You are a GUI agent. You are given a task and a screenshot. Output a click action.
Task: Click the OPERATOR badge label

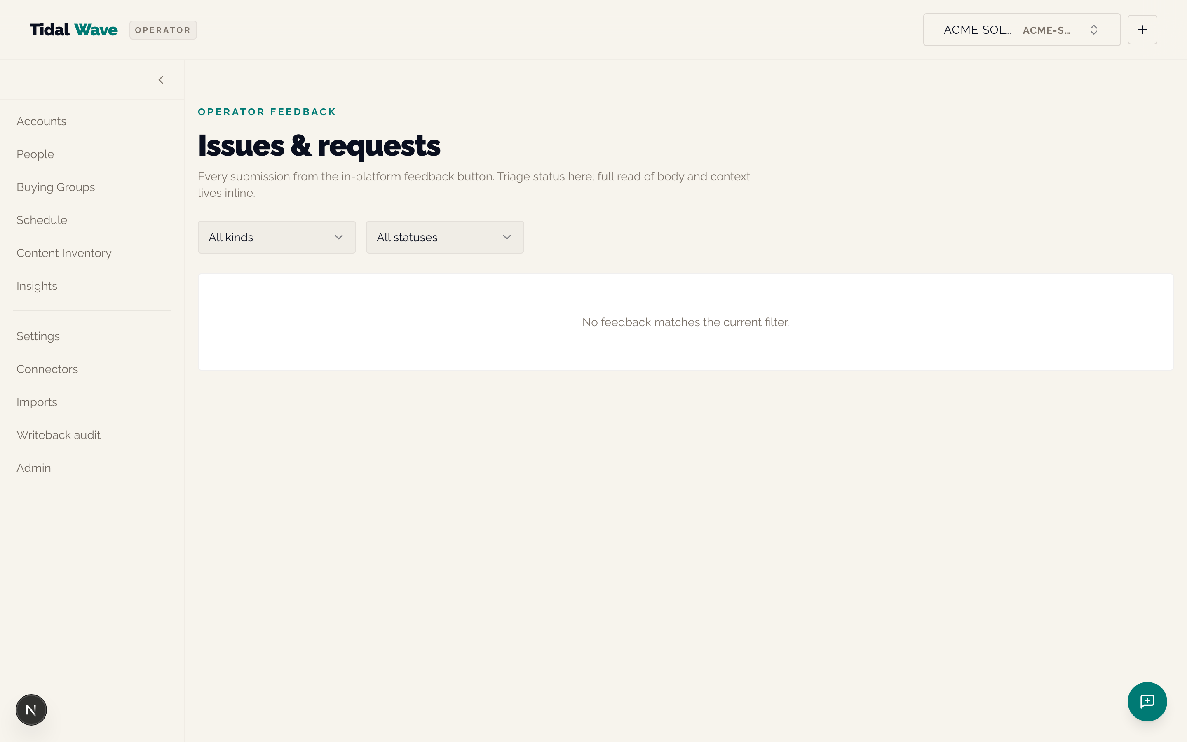[x=163, y=30]
